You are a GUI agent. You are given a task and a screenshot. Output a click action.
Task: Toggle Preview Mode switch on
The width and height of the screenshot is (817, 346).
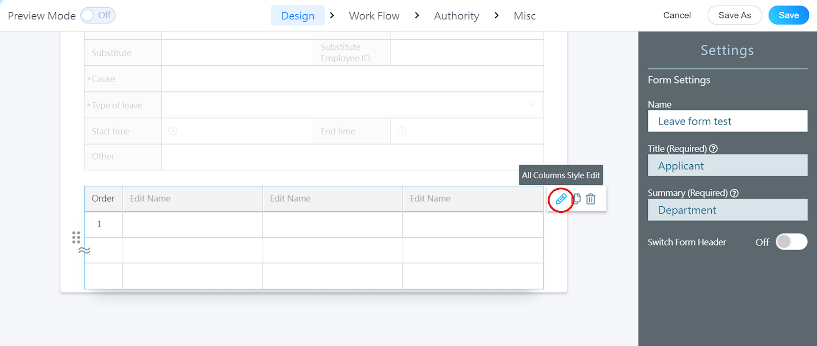point(98,15)
